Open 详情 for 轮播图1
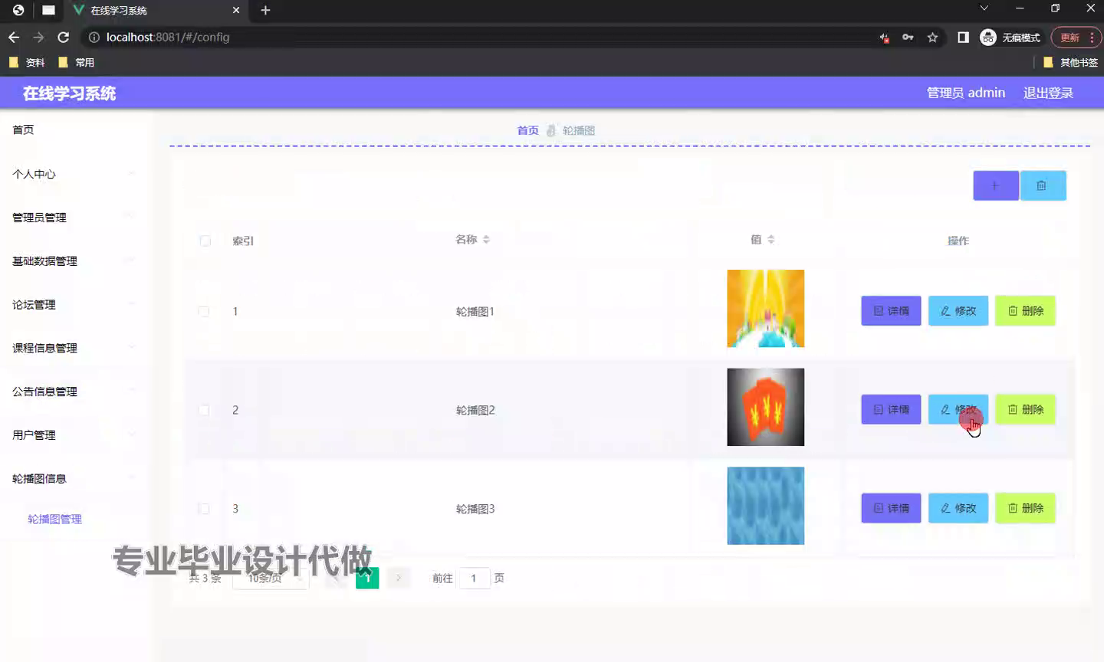 pyautogui.click(x=891, y=311)
